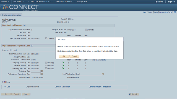Viewport: 177px width, 99px height.
Task: Click Home/Host Classification value Home
Action: point(33,60)
